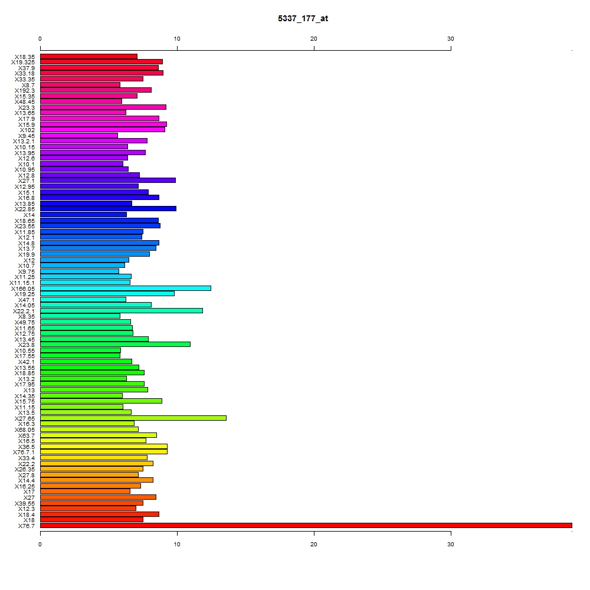This screenshot has height=590, width=590.
Task: Select the green bar for X23.8
Action: pos(115,345)
